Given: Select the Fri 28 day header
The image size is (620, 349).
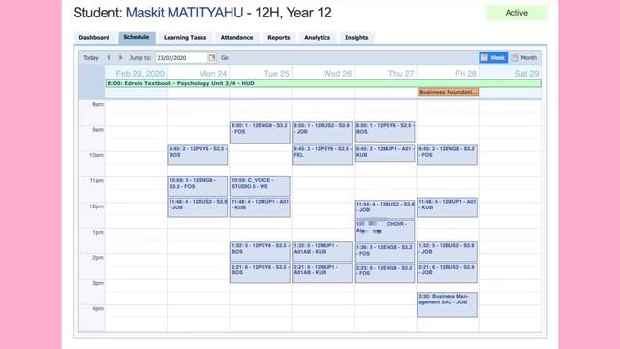Looking at the screenshot, I should coord(466,74).
